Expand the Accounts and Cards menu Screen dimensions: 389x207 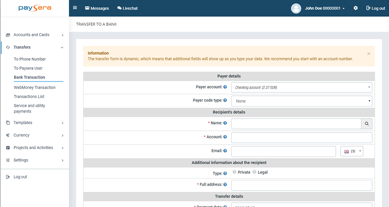point(35,35)
